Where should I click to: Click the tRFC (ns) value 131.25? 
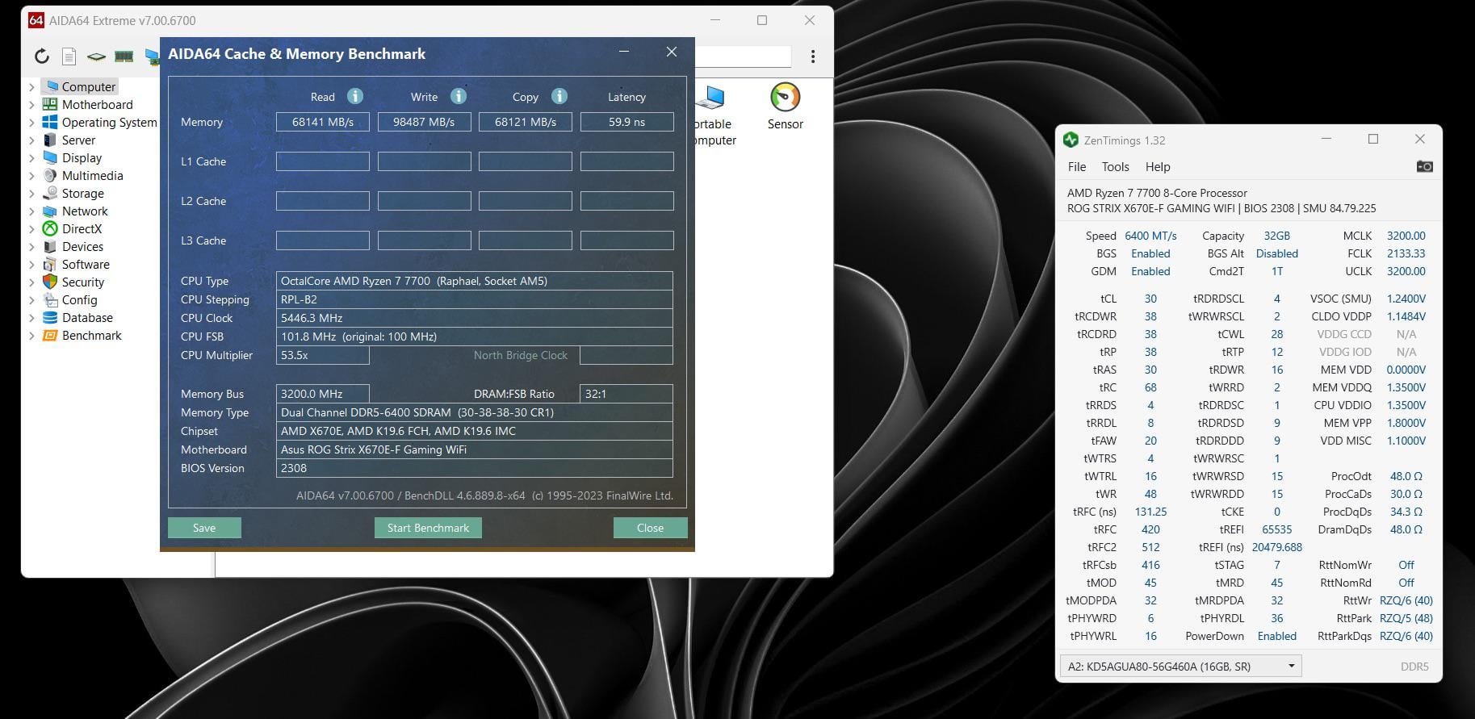(x=1150, y=512)
